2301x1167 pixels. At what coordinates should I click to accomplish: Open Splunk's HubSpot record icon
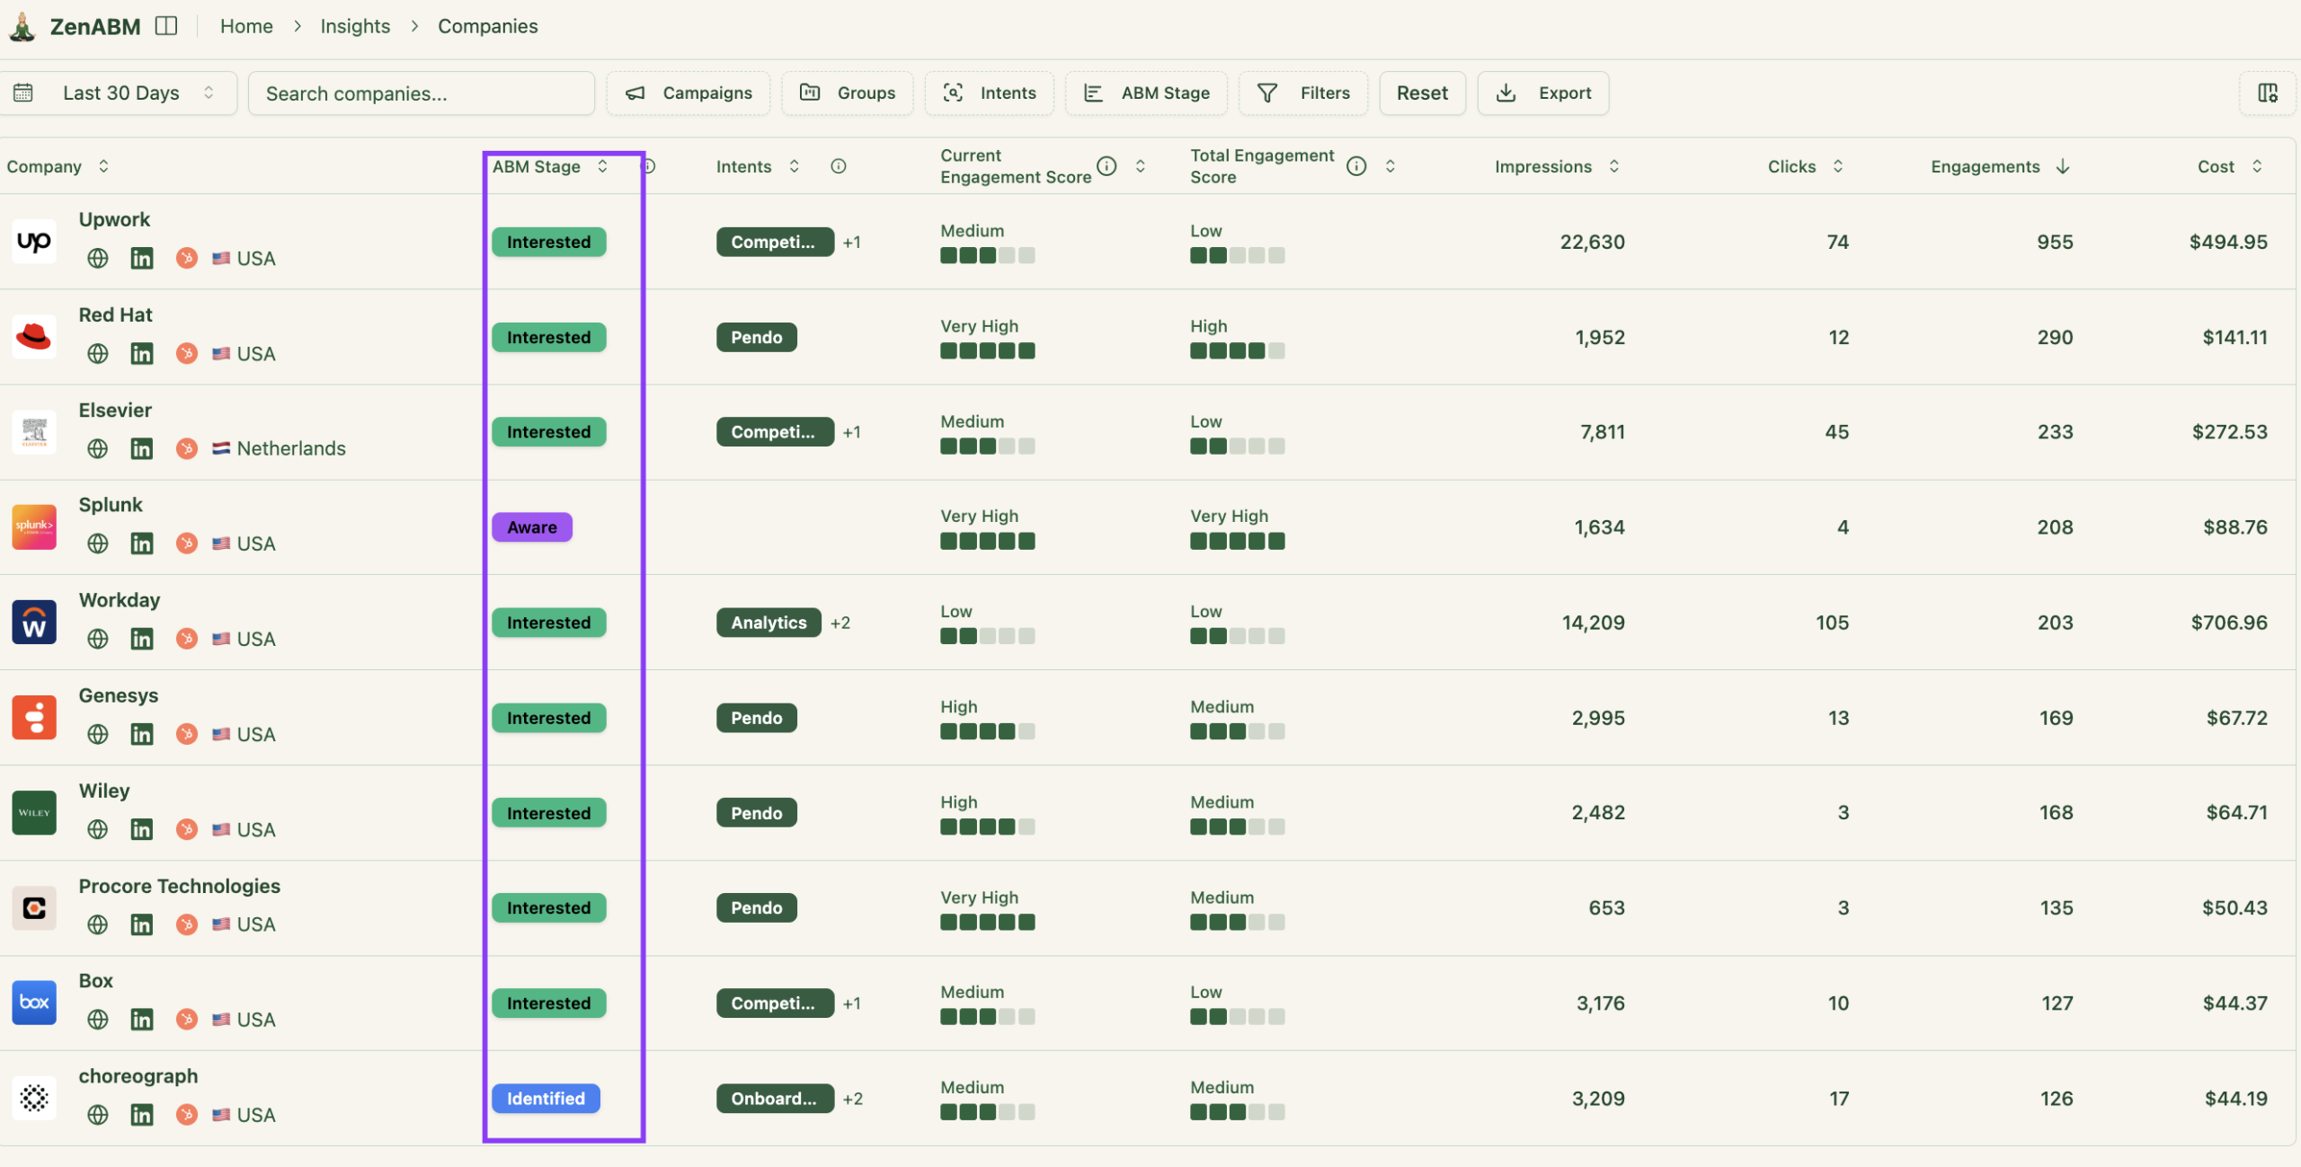point(186,543)
